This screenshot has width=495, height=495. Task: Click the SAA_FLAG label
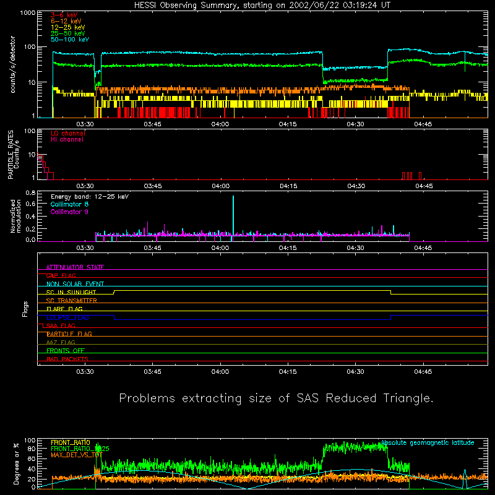tap(61, 325)
